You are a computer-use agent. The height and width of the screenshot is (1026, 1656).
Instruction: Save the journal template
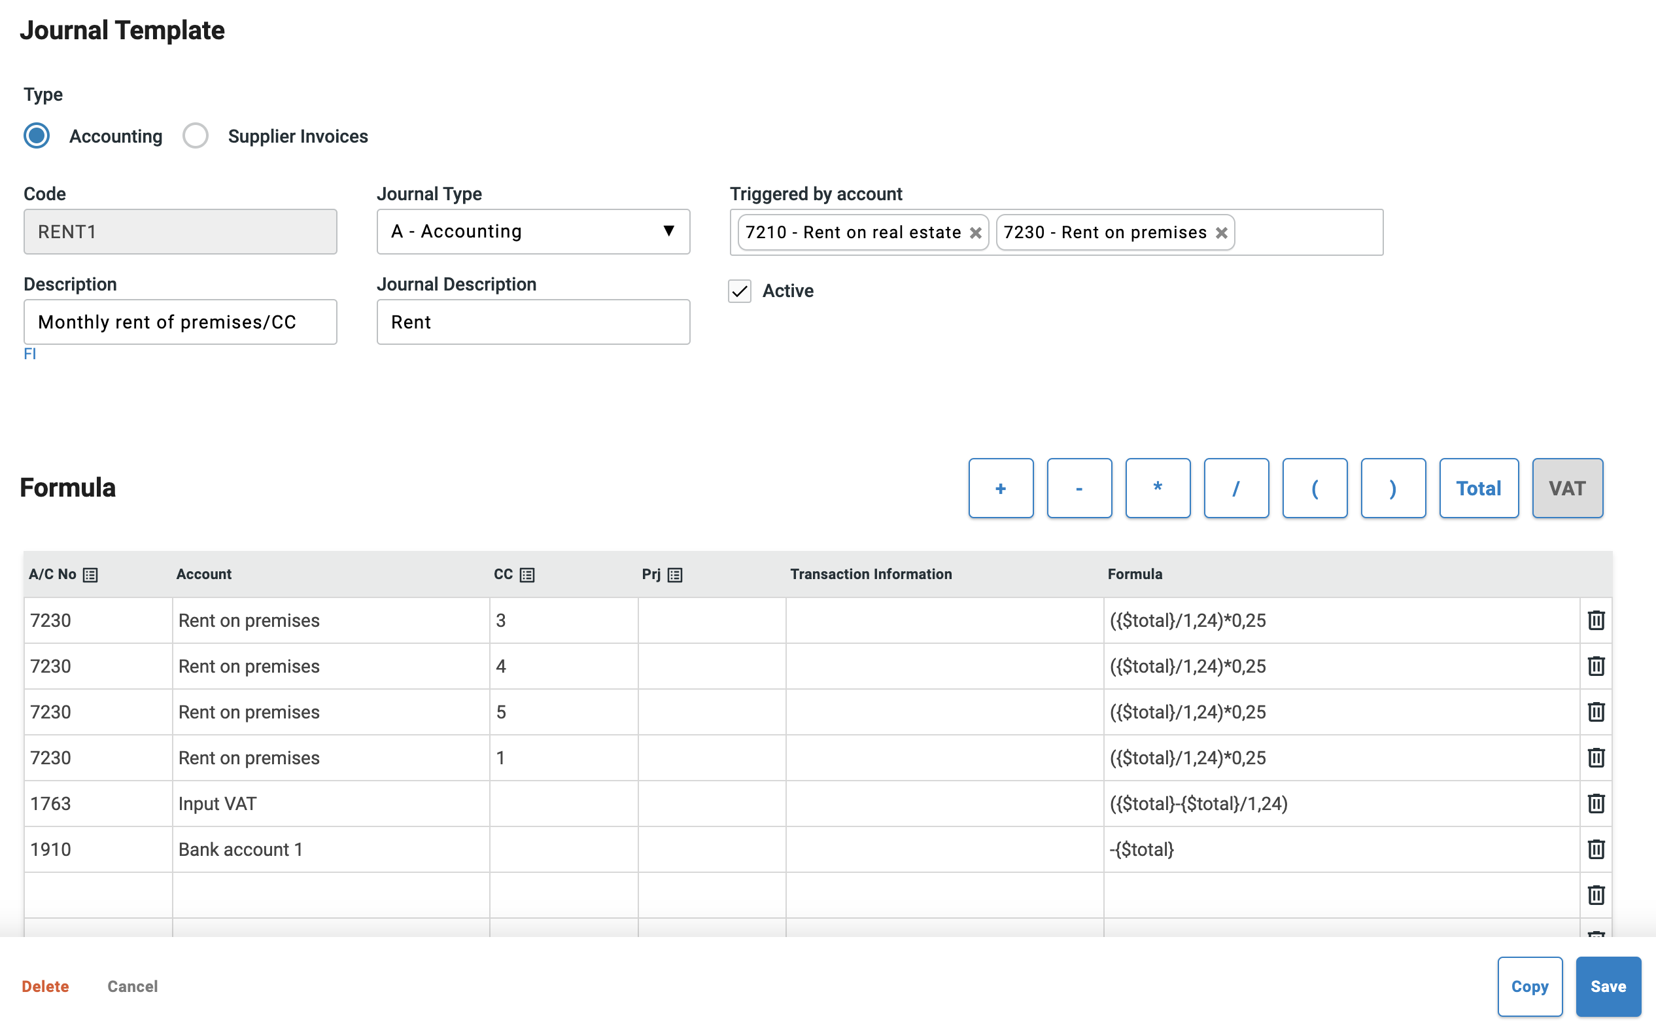[1608, 986]
